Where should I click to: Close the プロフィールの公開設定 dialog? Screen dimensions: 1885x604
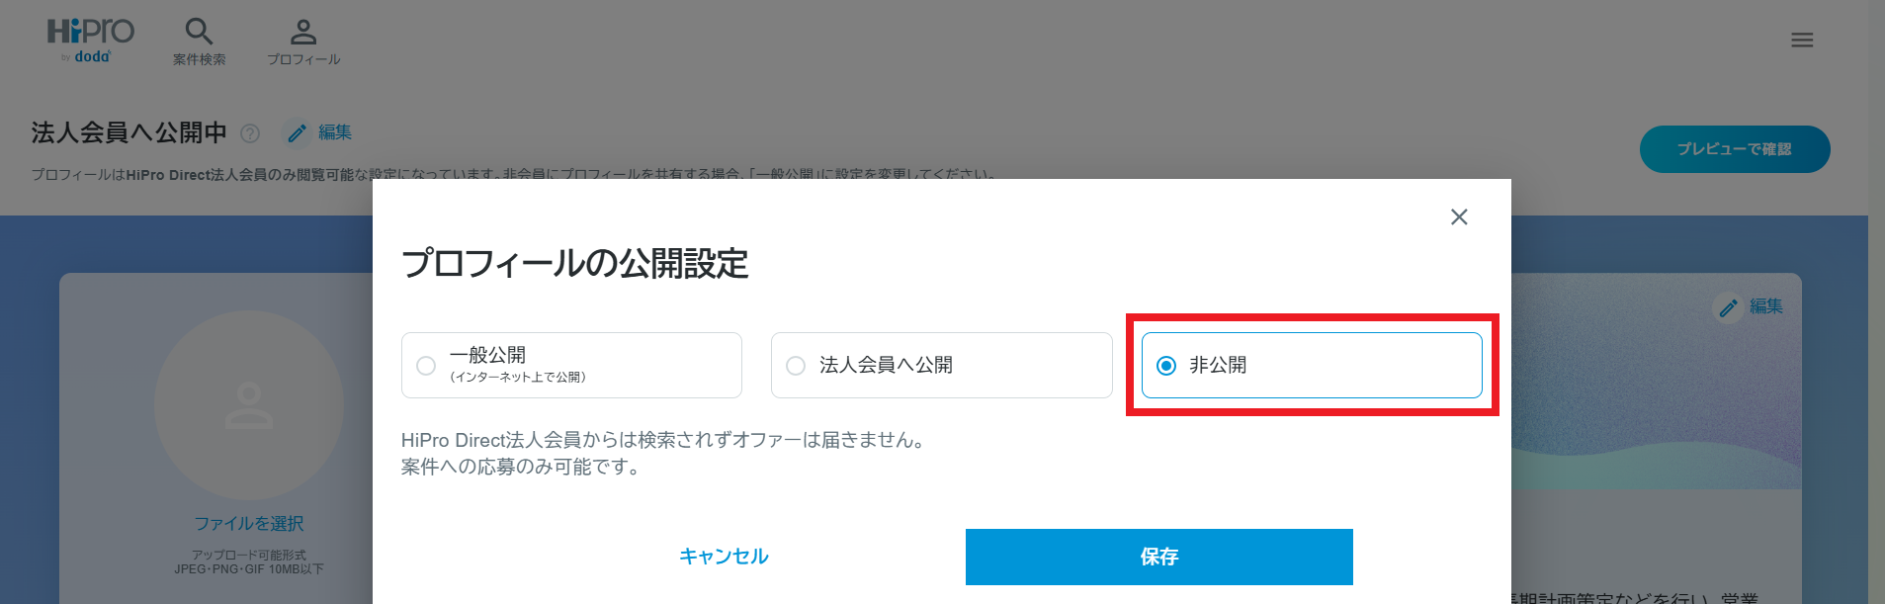[1459, 216]
